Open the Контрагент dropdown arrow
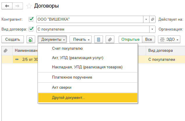Viewport: 185px width, 121px height. 146,19
